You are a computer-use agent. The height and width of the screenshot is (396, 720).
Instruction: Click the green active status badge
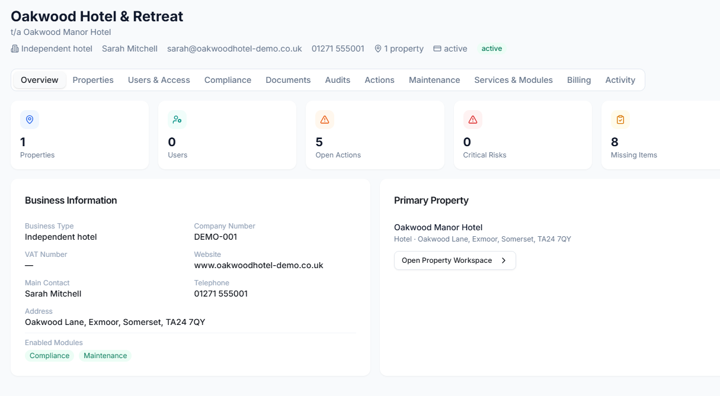(492, 49)
